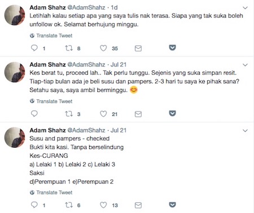
Task: Save the 'Kes berat tu' tweet to Pocket
Action: pos(172,113)
